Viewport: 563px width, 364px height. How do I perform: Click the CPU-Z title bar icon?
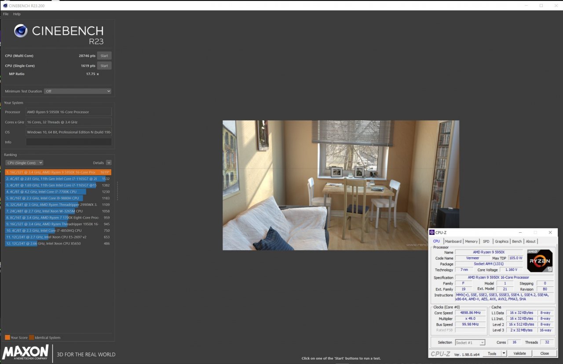click(x=432, y=232)
